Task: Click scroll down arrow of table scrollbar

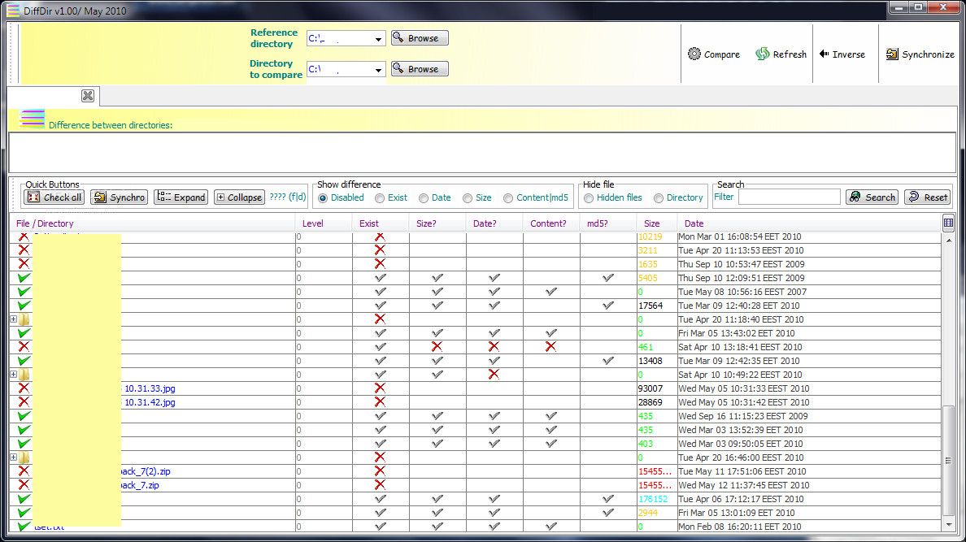Action: pos(949,526)
